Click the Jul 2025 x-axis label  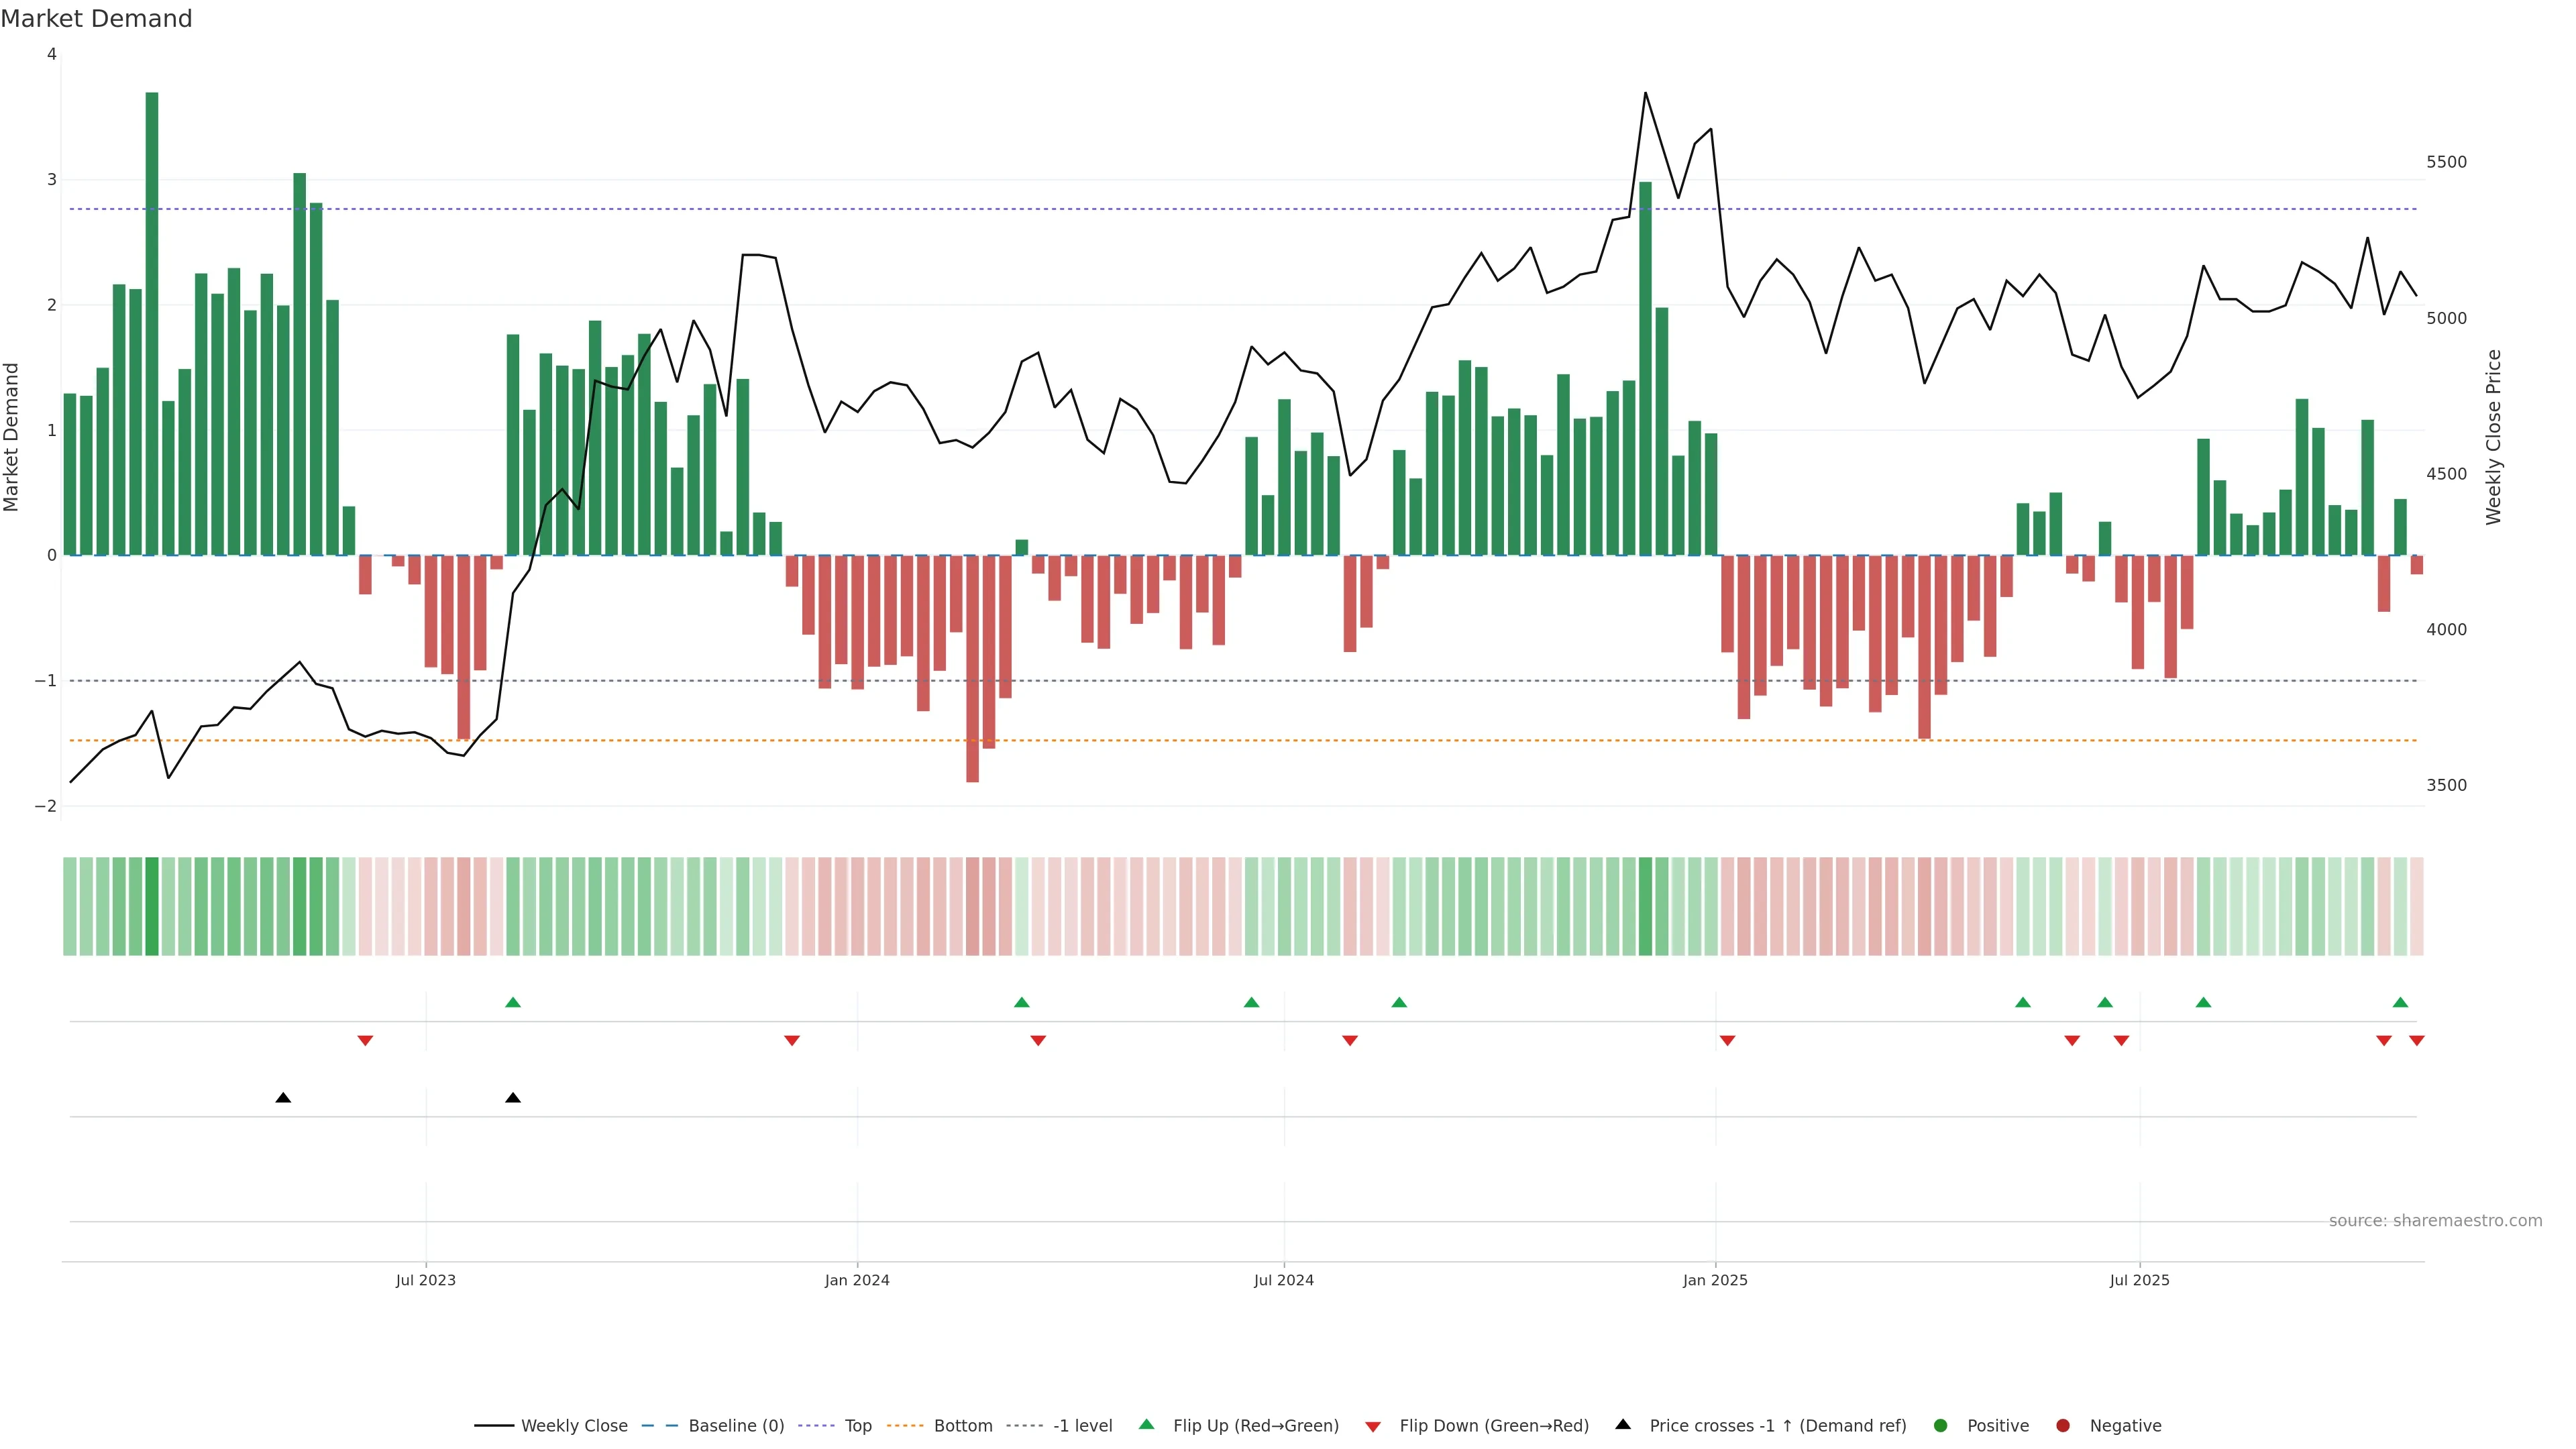coord(2139,1280)
